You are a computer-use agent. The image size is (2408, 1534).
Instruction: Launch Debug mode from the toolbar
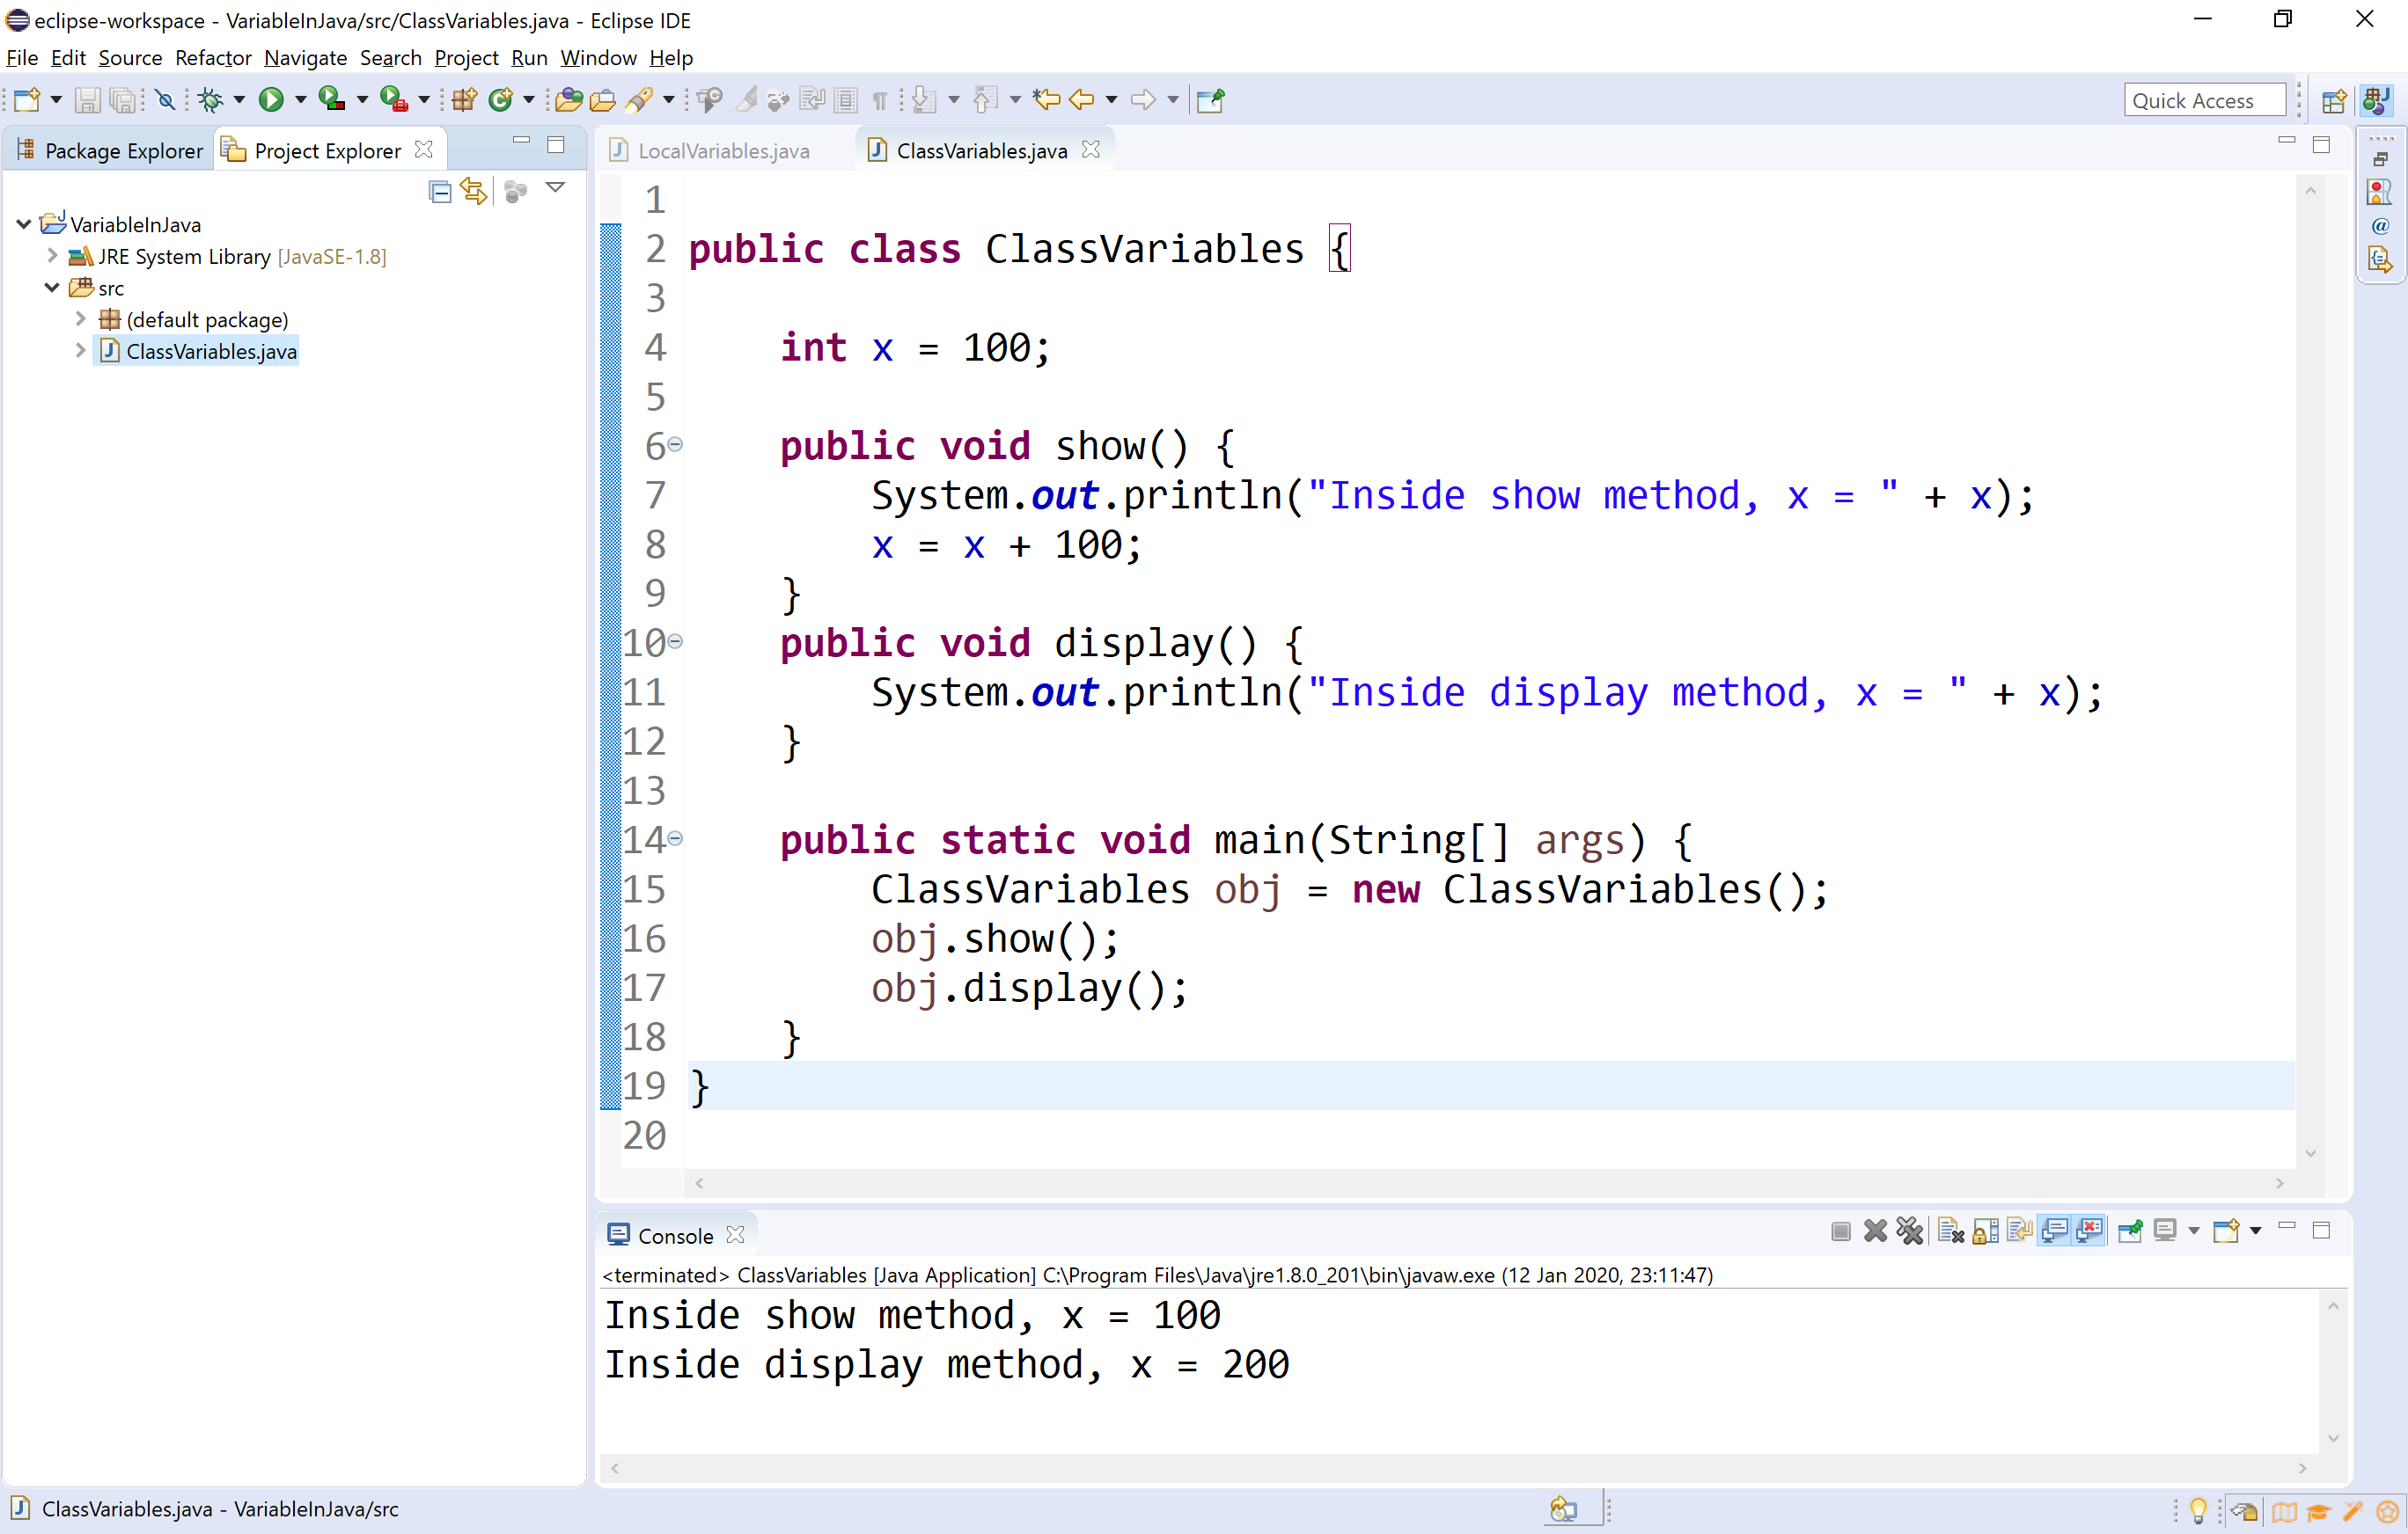coord(213,99)
